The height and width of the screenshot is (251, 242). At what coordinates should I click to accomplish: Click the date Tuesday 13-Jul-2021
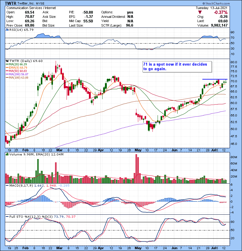[x=211, y=8]
